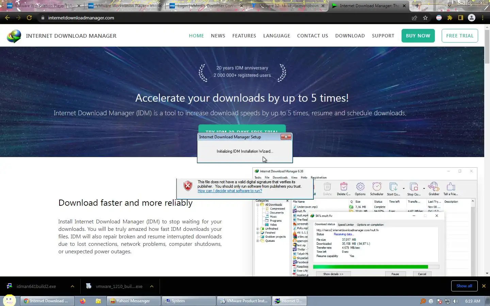Select the Speed Limiter tab in IDM screenshot
The image size is (490, 306).
(346, 224)
